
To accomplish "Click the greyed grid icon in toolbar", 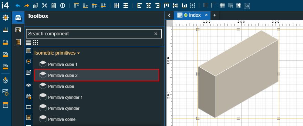I will 230,5.
